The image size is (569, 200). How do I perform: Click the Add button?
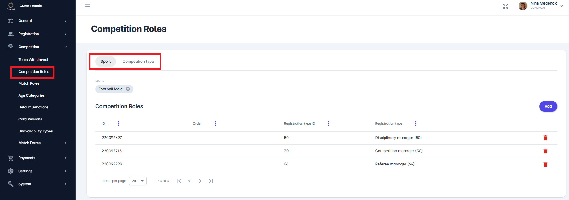[548, 106]
